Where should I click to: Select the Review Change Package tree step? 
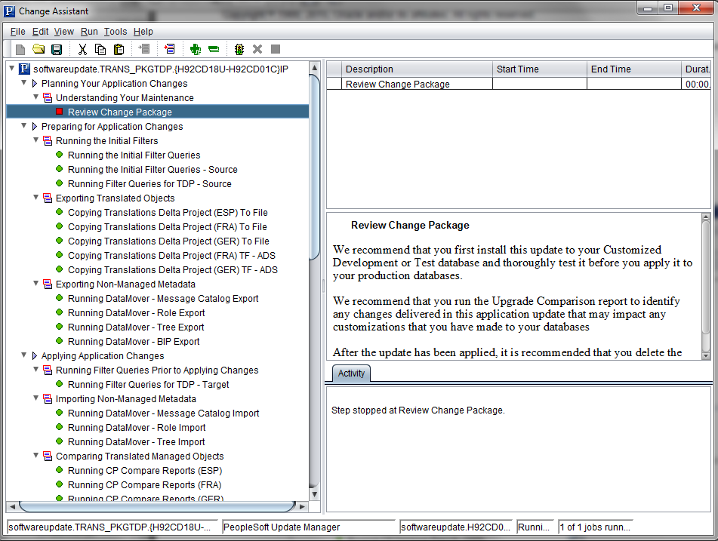click(120, 112)
